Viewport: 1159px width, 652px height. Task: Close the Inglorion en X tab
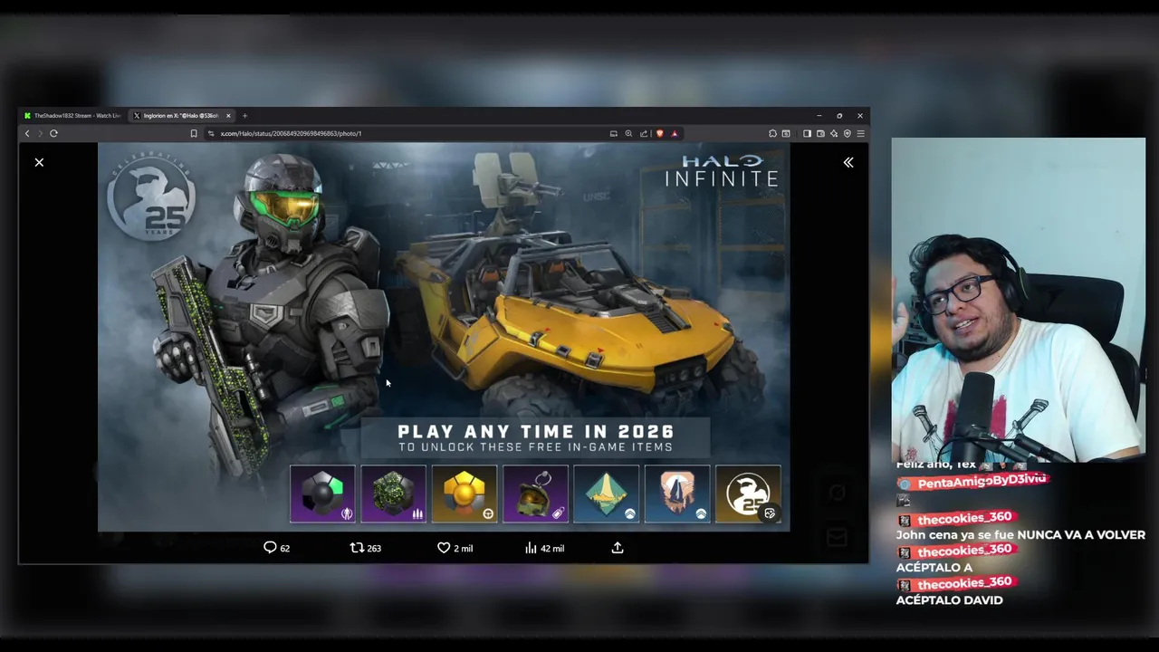(x=228, y=116)
